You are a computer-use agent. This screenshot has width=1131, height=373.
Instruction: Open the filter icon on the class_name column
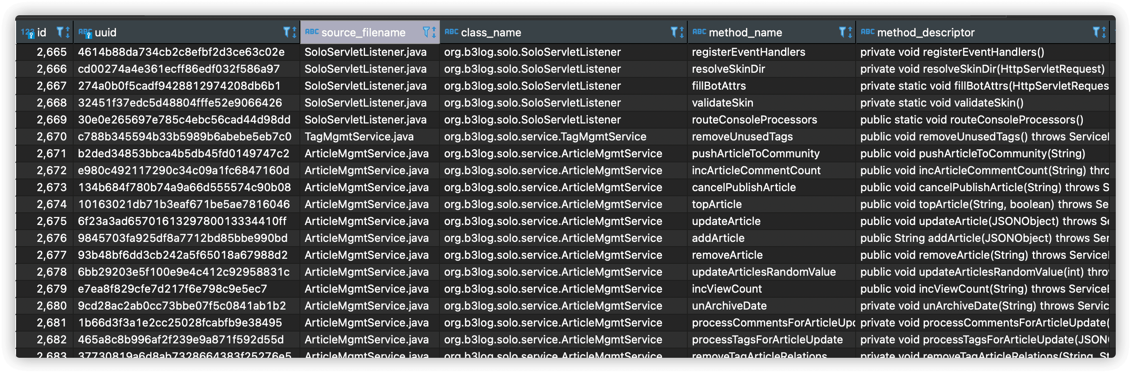click(x=674, y=32)
